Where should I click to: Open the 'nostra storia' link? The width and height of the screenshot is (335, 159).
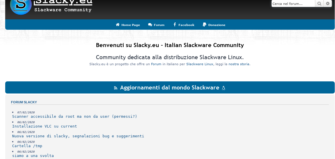click(239, 64)
